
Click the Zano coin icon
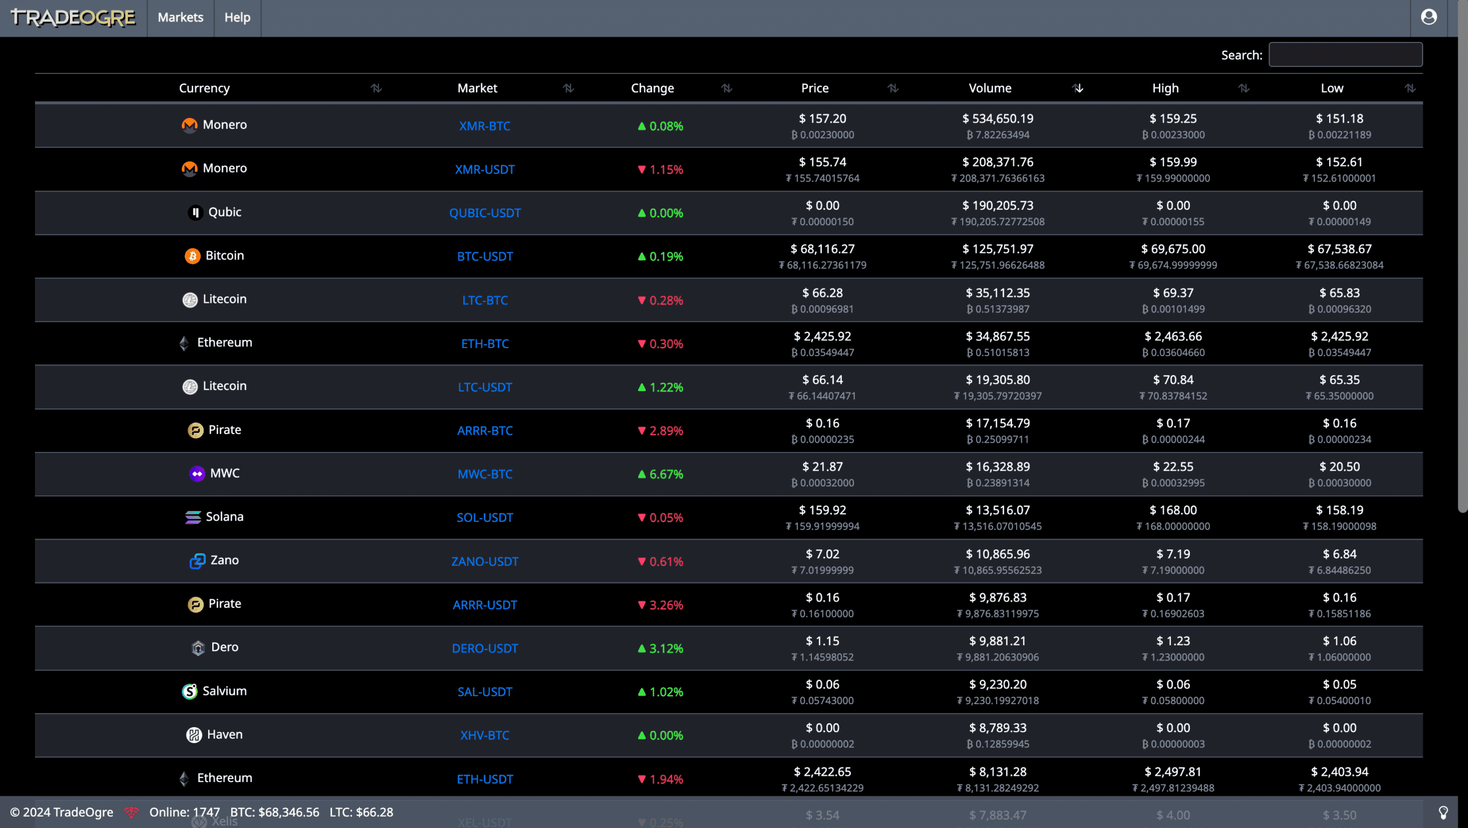(197, 561)
